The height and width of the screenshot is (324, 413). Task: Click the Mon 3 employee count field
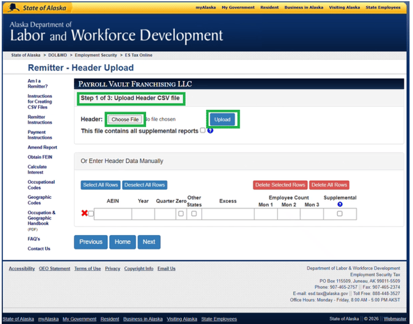point(311,214)
